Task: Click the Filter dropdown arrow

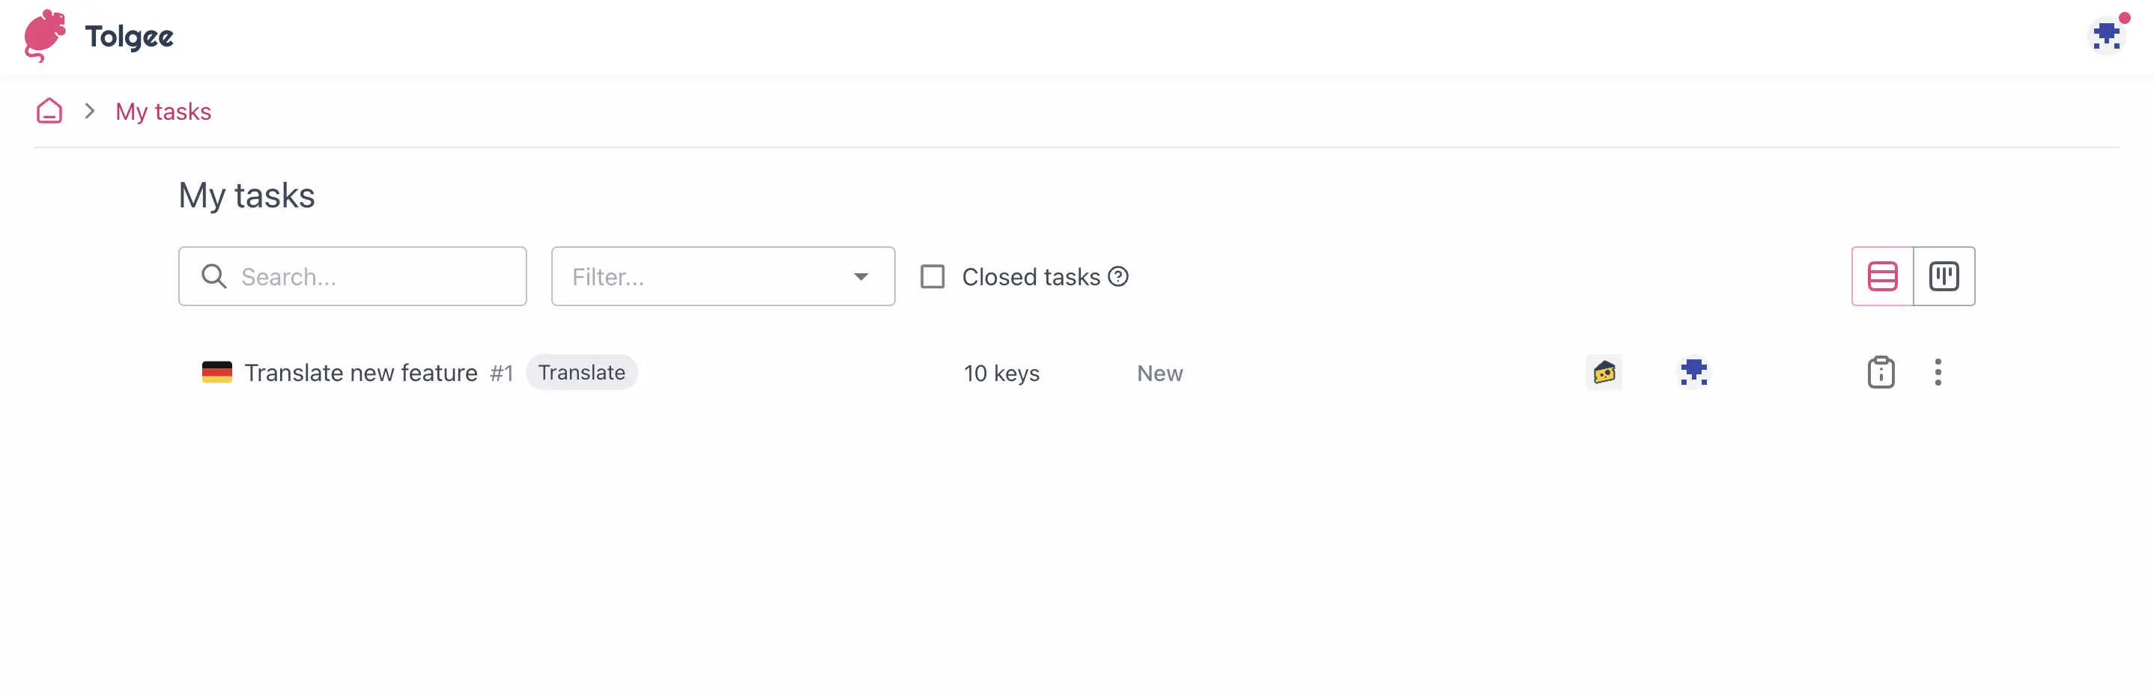Action: (861, 276)
